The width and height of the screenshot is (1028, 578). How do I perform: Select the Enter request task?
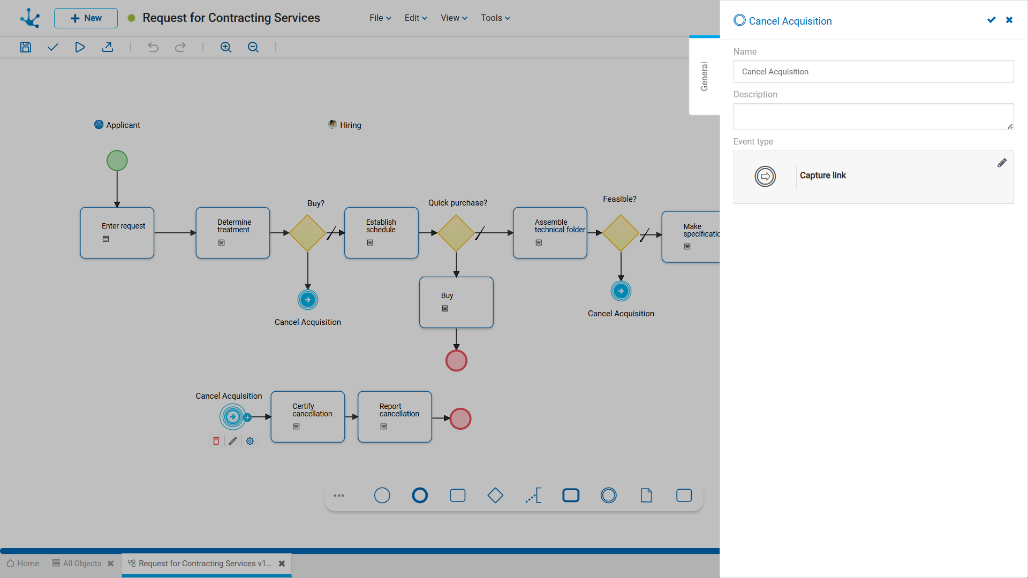click(117, 233)
